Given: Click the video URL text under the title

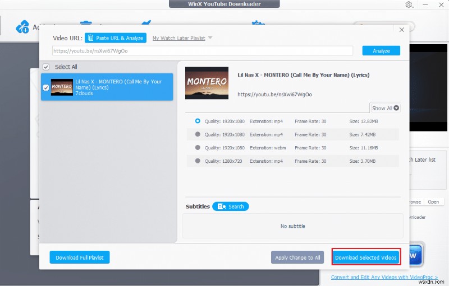Looking at the screenshot, I should (x=274, y=95).
